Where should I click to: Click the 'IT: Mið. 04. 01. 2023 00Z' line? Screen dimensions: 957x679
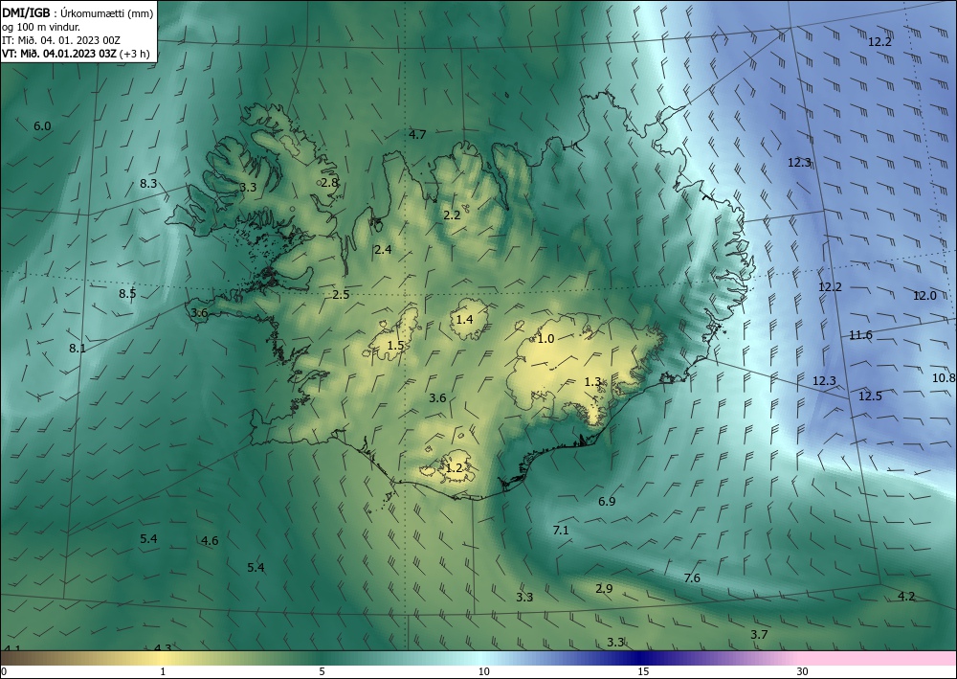pos(61,40)
